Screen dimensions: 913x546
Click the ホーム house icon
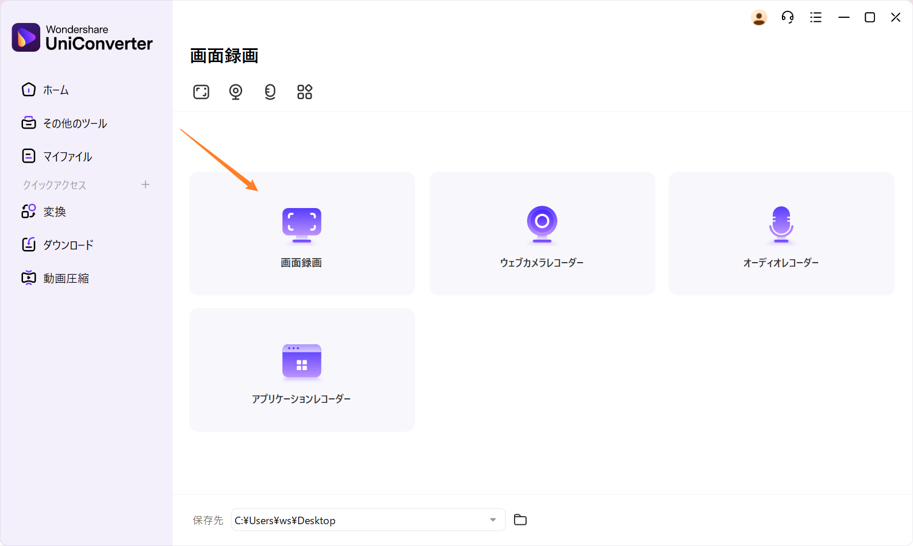(x=29, y=90)
